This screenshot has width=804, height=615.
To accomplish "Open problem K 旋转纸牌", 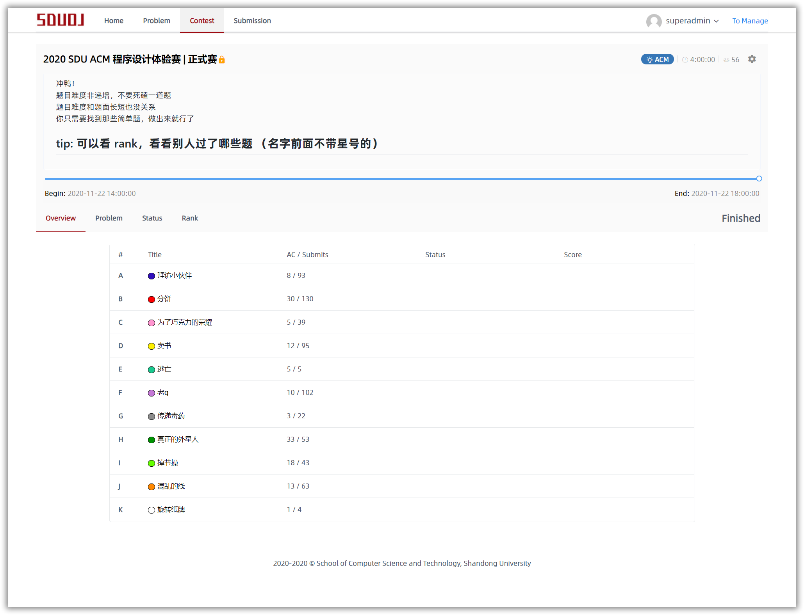I will point(171,510).
